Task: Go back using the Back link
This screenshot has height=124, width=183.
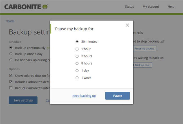Action: 10,21
